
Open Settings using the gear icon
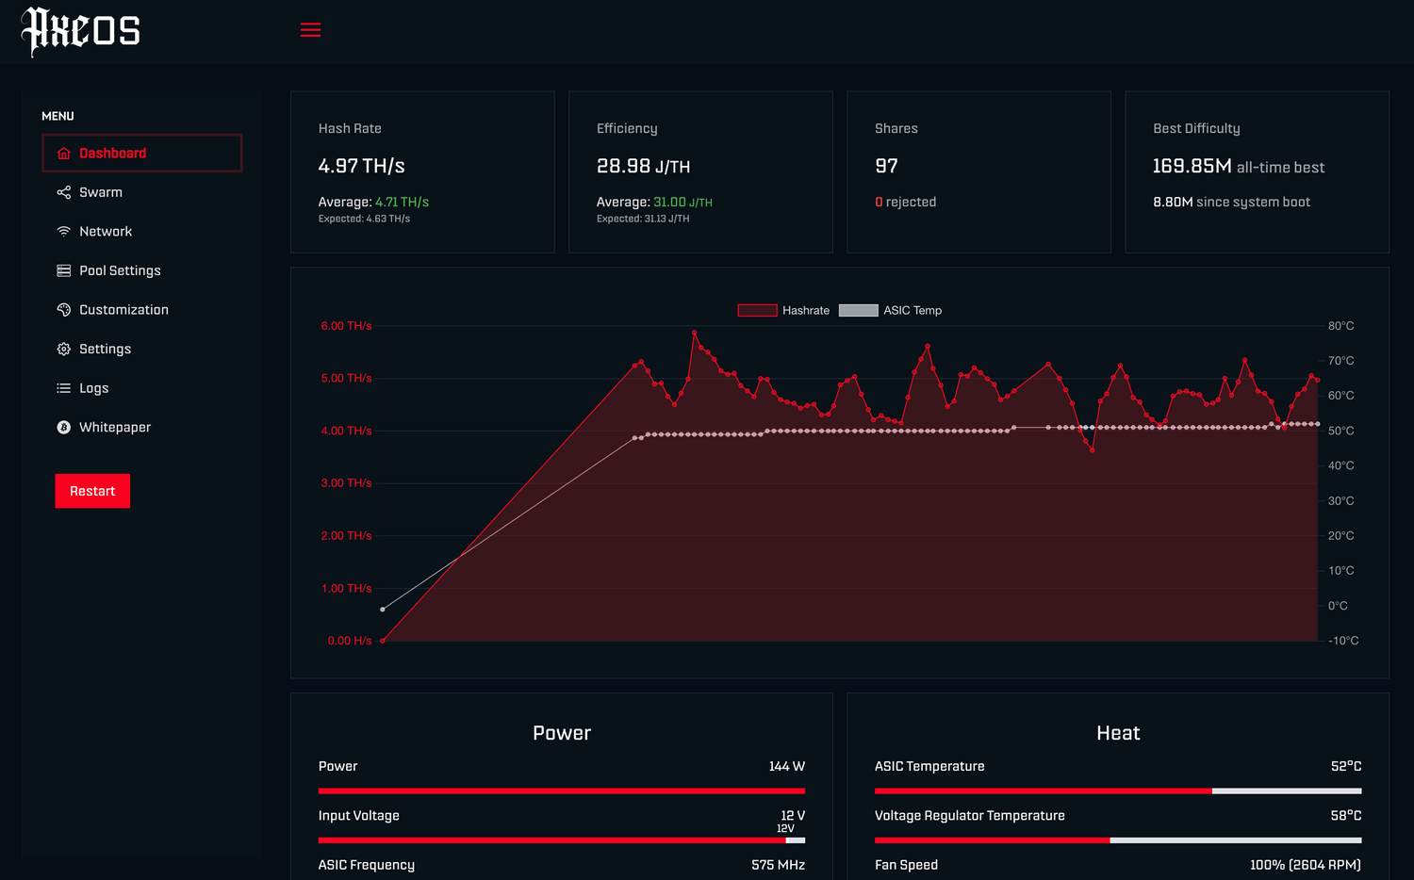pyautogui.click(x=63, y=349)
